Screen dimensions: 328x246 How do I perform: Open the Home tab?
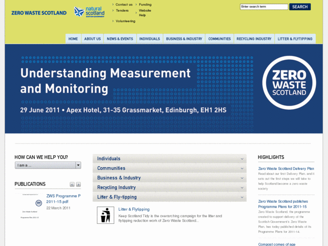[x=73, y=39]
